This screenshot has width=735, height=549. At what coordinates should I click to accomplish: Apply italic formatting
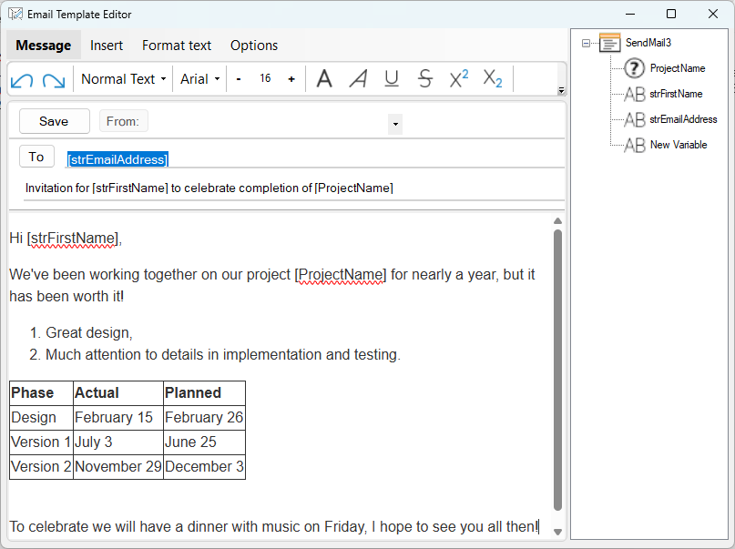point(358,79)
